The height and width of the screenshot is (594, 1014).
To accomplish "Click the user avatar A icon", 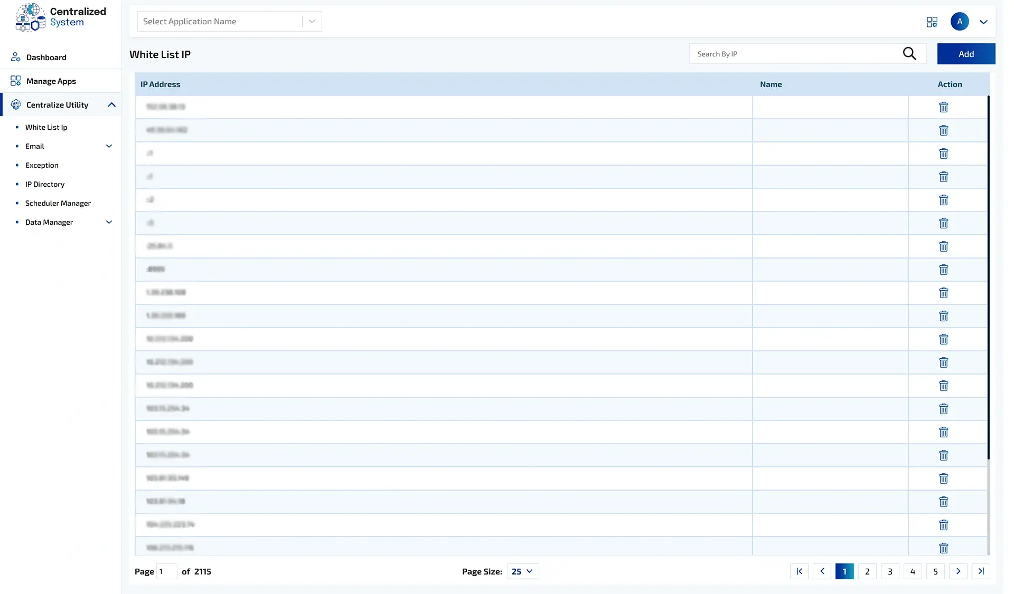I will pos(960,22).
